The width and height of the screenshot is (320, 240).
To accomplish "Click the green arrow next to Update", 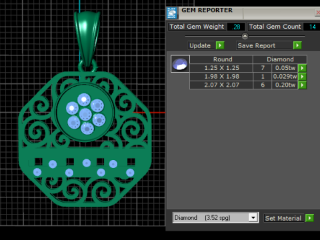I will [220, 45].
